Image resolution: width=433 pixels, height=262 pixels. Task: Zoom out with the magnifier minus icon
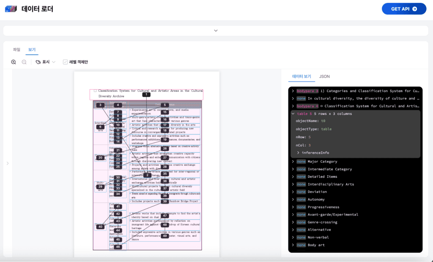click(x=24, y=62)
